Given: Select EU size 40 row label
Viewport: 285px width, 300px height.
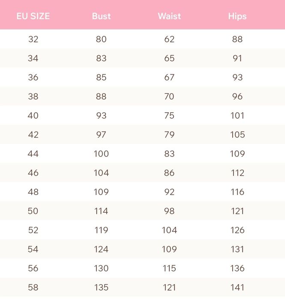Looking at the screenshot, I should 33,116.
